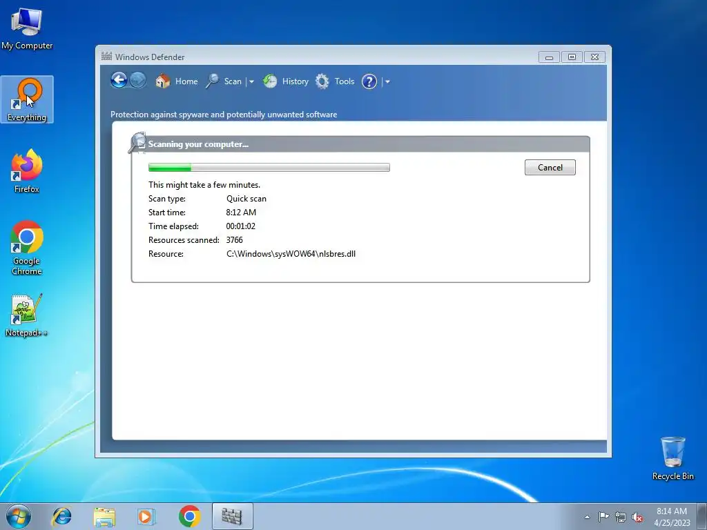Open Windows Media Player from taskbar
The width and height of the screenshot is (707, 530).
pos(146,516)
